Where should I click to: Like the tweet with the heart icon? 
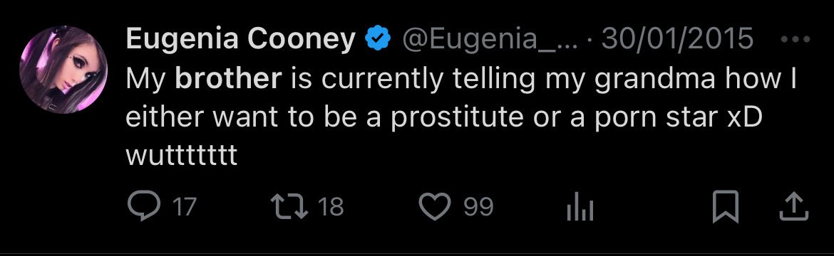(435, 207)
